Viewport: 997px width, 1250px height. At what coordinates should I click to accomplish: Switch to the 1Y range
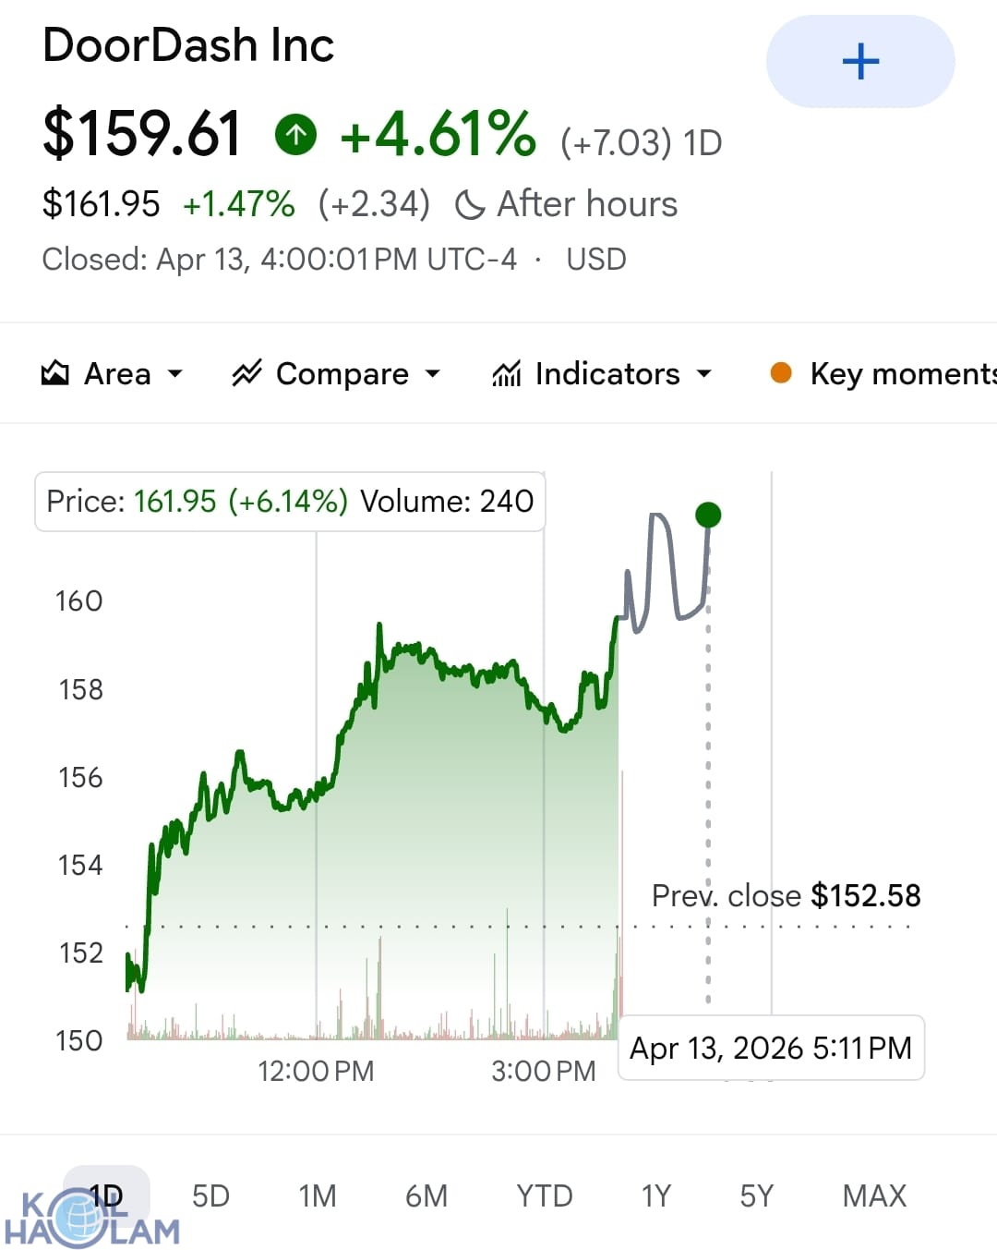coord(655,1195)
